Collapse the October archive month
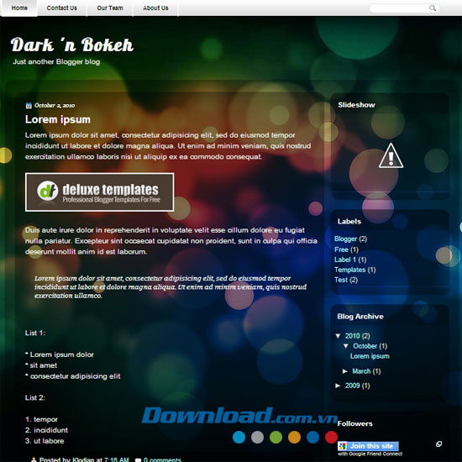 click(346, 346)
